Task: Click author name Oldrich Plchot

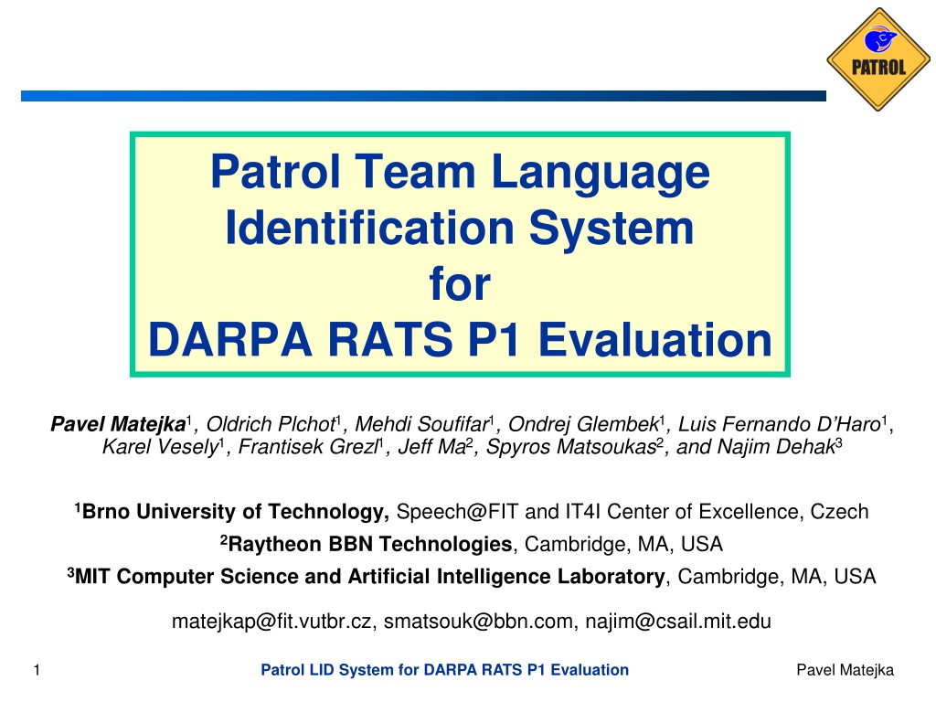Action: pyautogui.click(x=271, y=424)
